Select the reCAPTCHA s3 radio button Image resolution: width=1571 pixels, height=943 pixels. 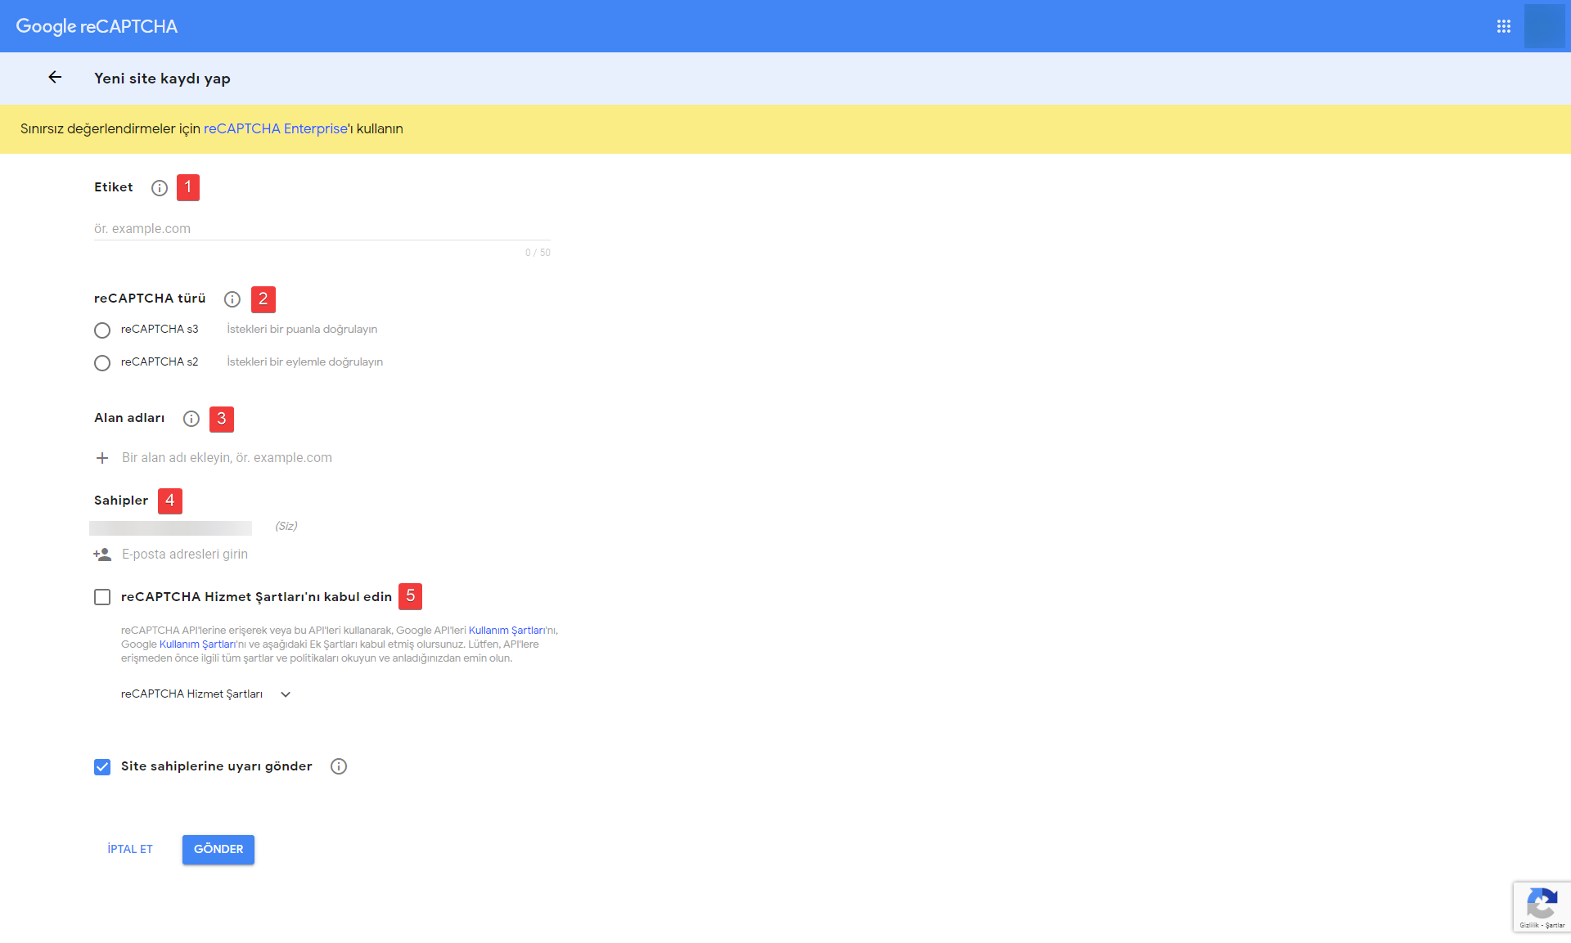(102, 330)
